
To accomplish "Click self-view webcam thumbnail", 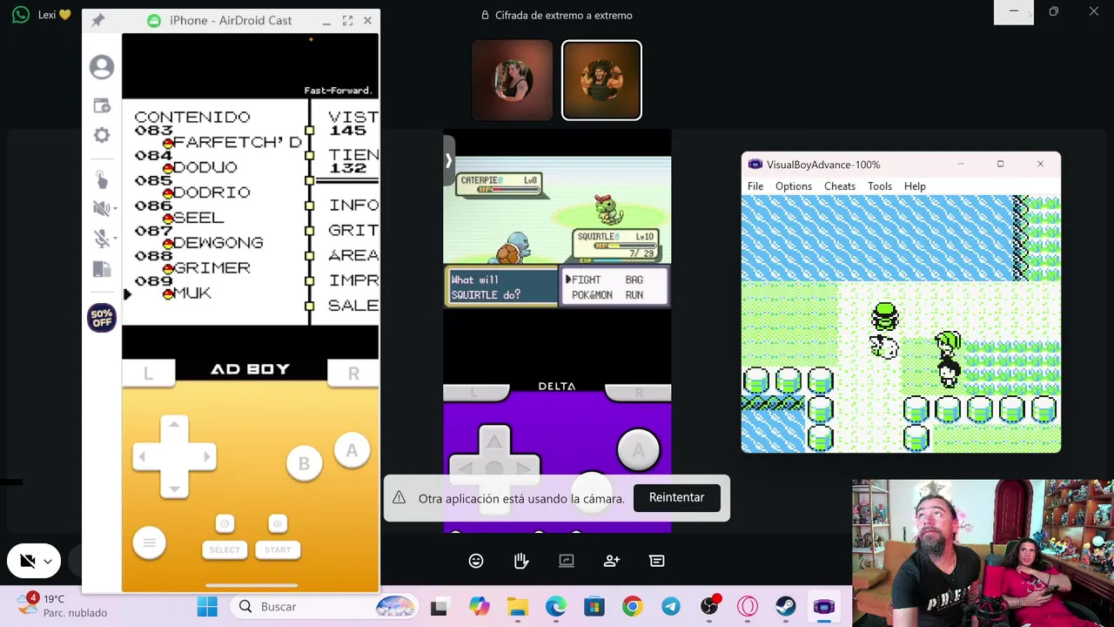I will pyautogui.click(x=983, y=553).
